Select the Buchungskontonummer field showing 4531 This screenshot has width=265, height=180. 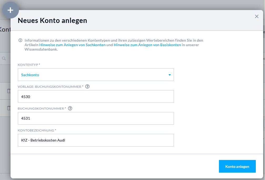(x=96, y=118)
